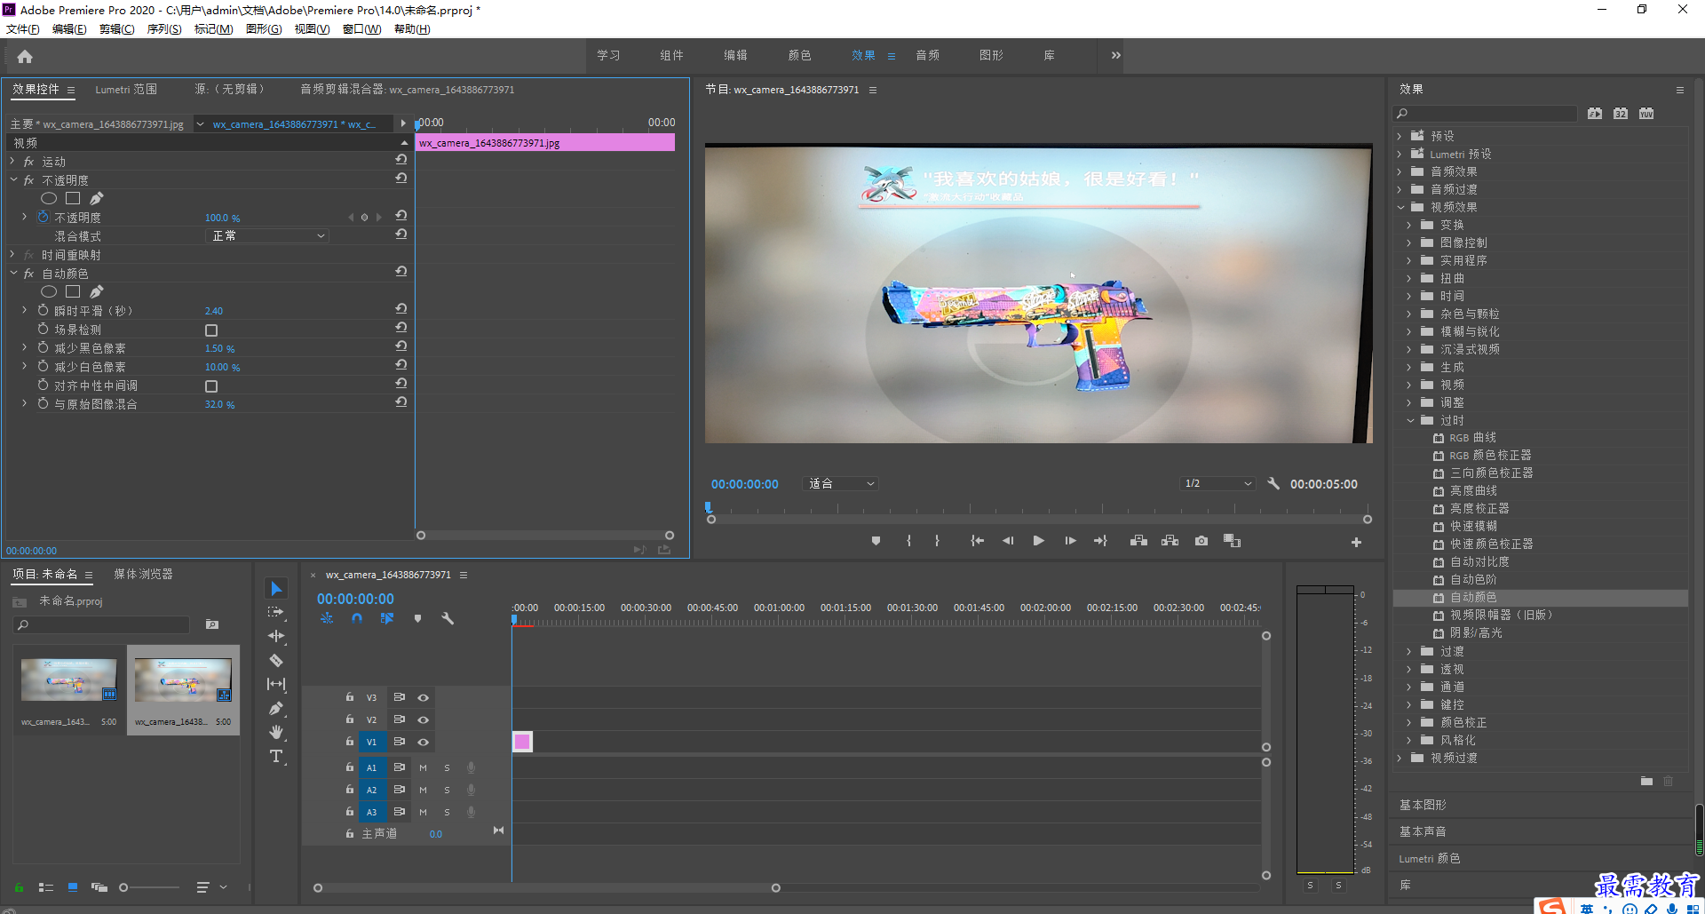Collapse the 过时 folder
This screenshot has height=914, width=1705.
click(1410, 420)
